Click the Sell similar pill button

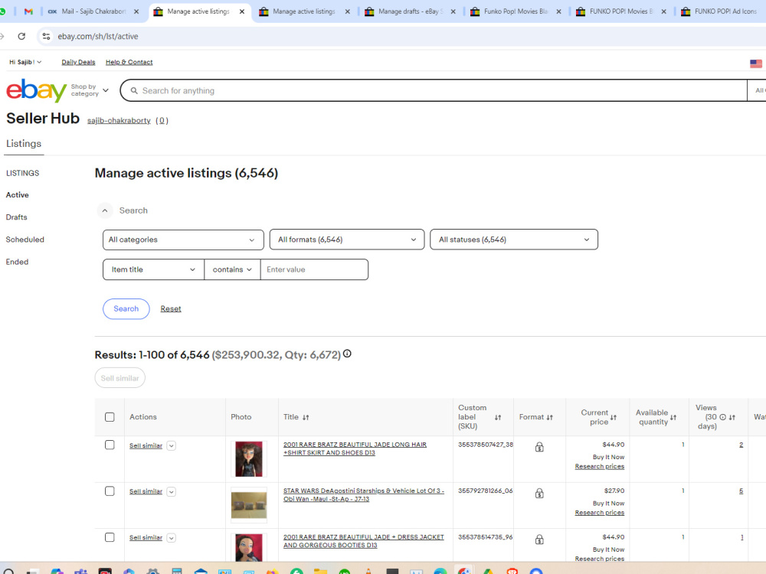pyautogui.click(x=119, y=378)
